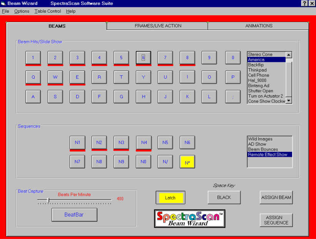Trigger beam hit button 2
Image resolution: width=316 pixels, height=239 pixels.
[55, 58]
